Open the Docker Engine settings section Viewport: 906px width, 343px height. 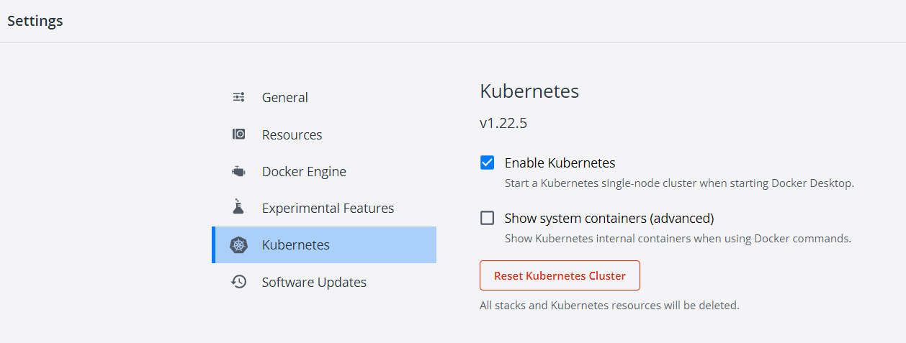tap(324, 171)
